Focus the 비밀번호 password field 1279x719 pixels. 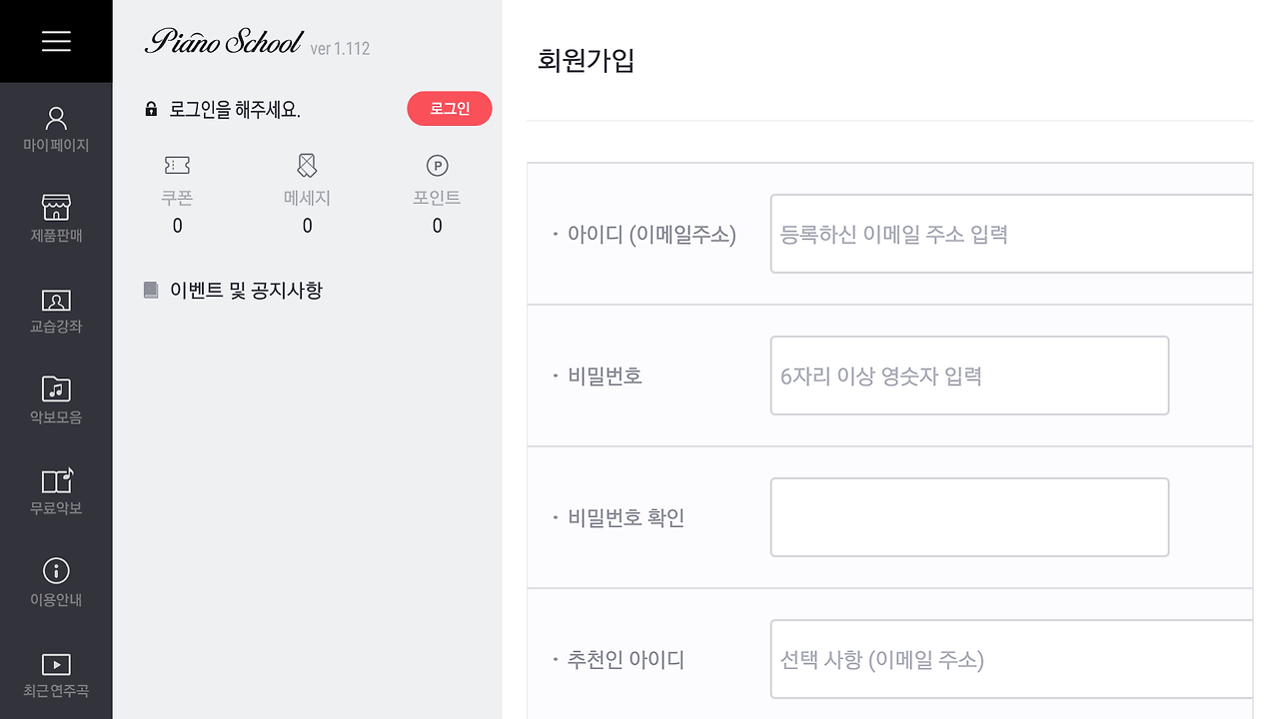pos(968,375)
